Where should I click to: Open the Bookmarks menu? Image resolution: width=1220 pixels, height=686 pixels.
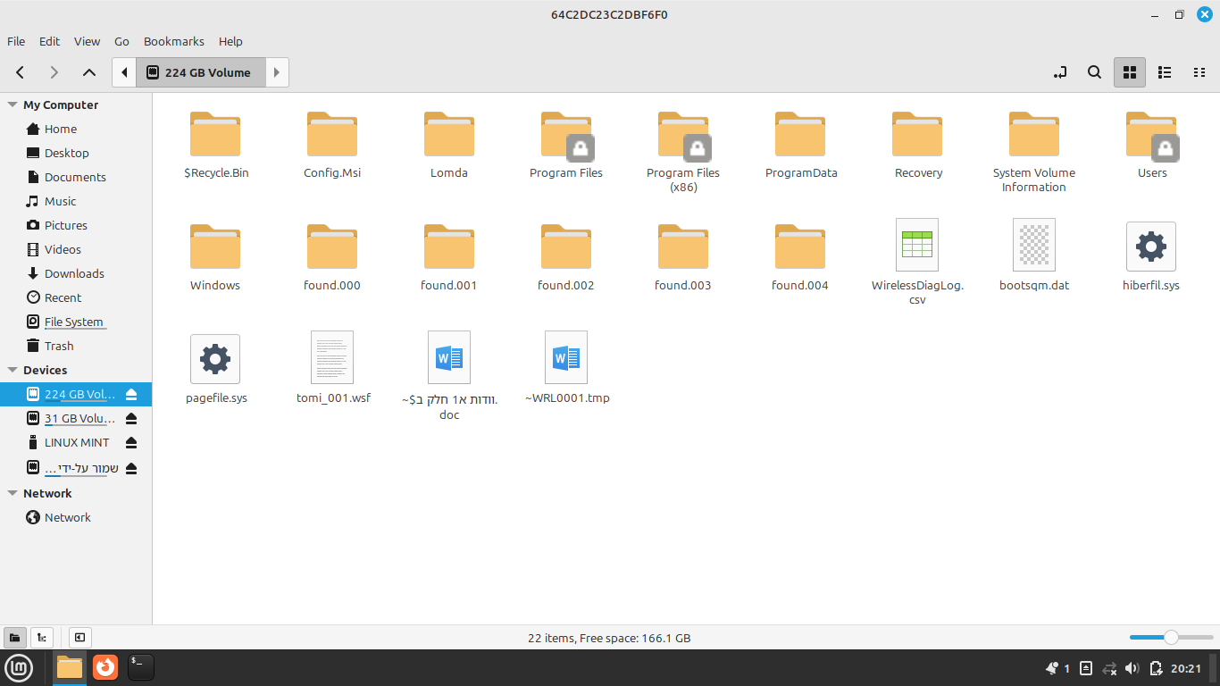(174, 41)
